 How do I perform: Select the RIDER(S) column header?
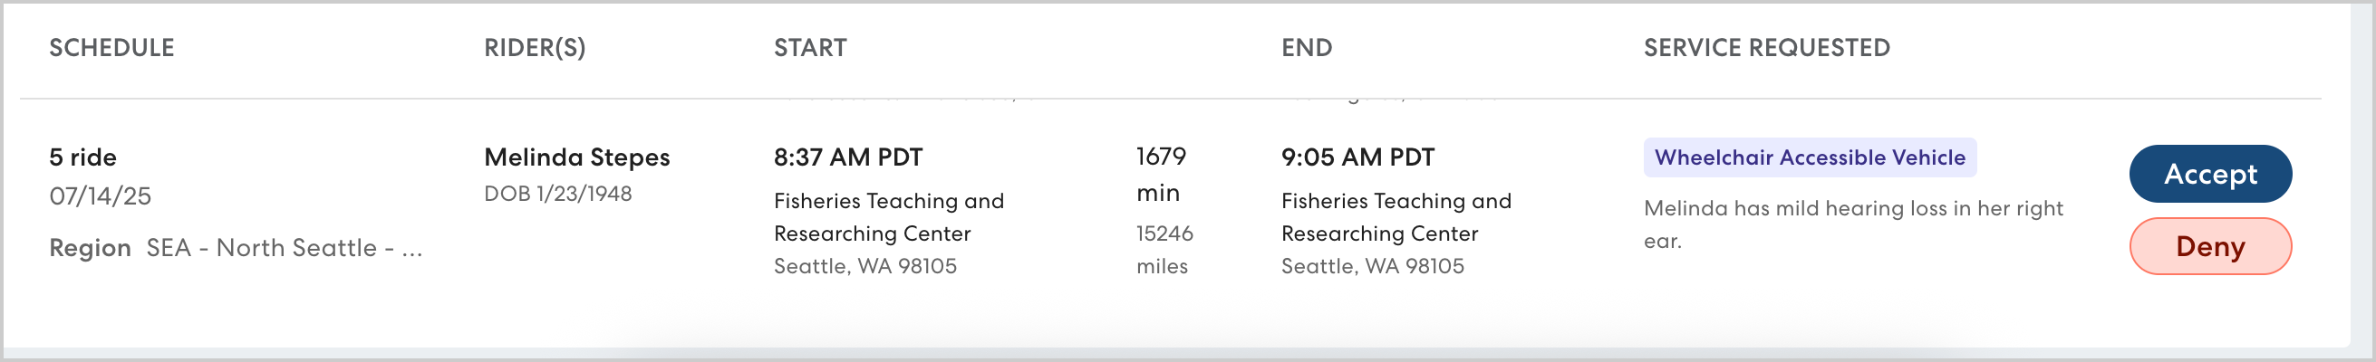(534, 48)
